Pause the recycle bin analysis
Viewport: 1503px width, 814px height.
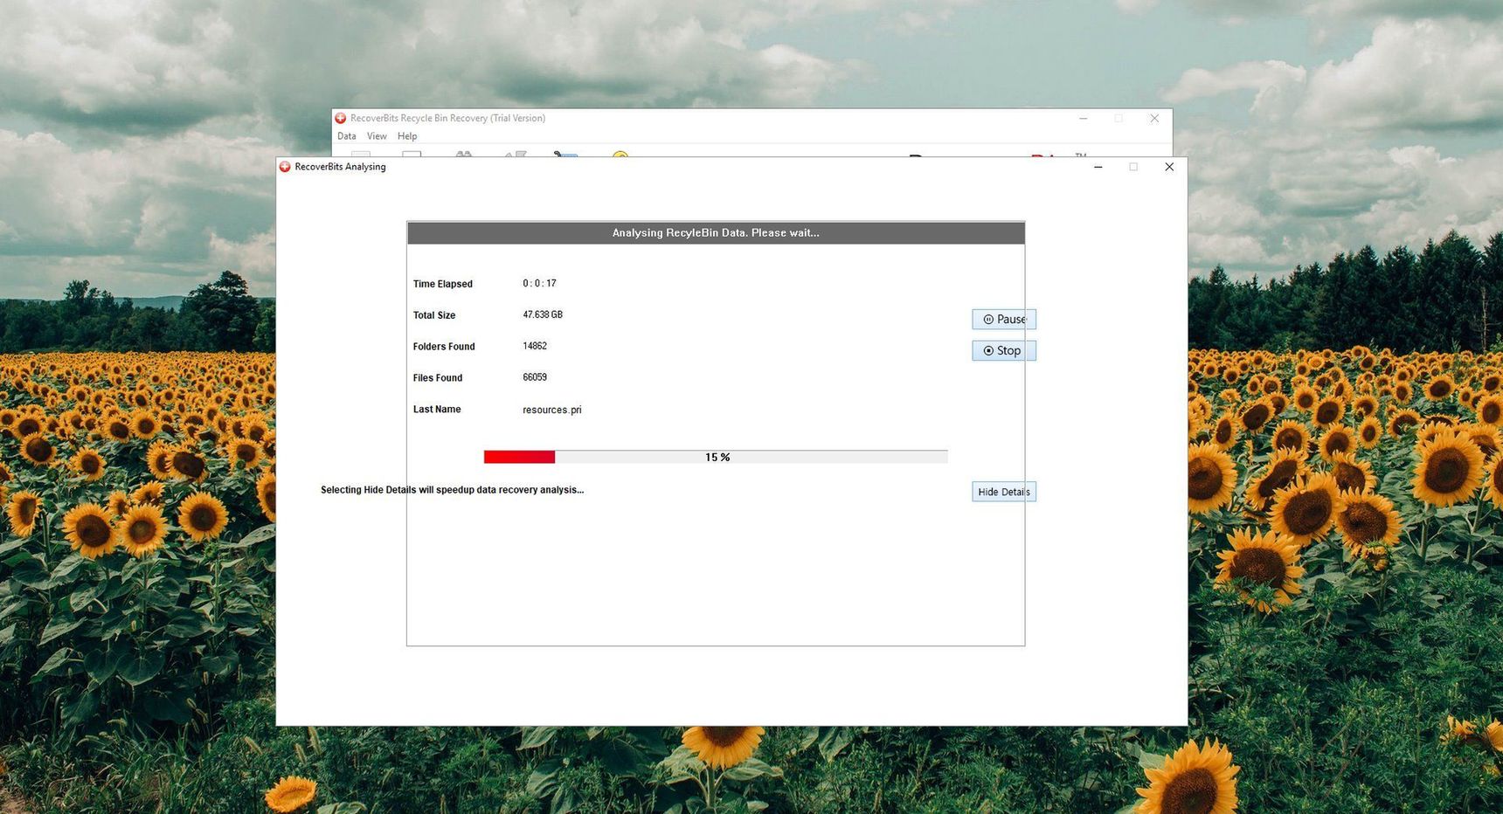tap(1004, 319)
